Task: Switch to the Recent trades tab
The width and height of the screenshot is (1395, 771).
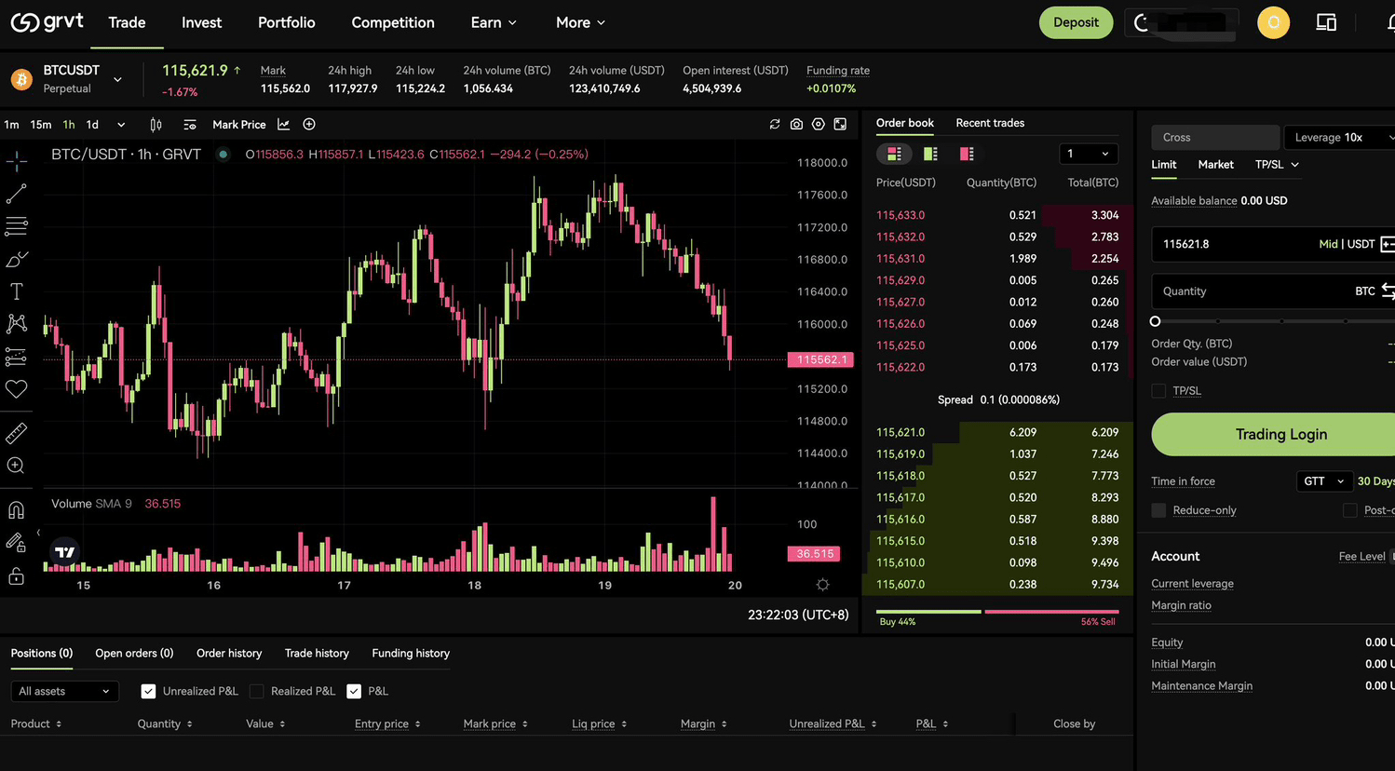Action: point(990,123)
